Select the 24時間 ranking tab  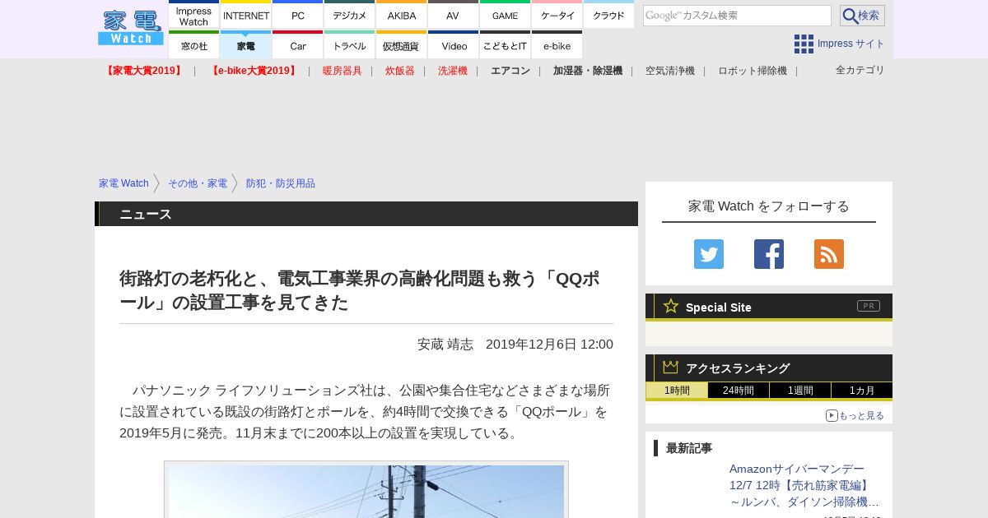tap(739, 391)
